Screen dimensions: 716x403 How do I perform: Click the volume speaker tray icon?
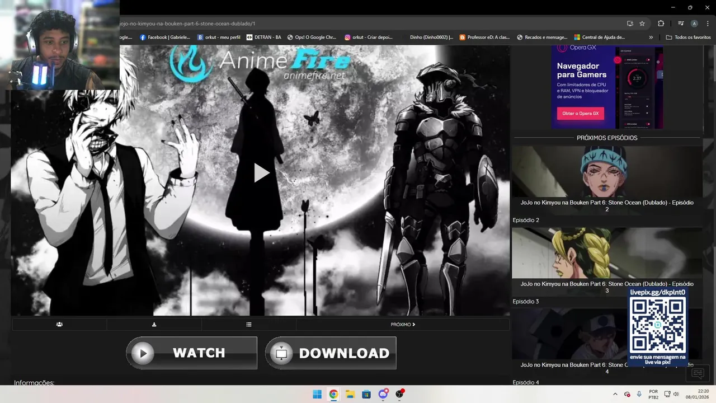(x=676, y=394)
